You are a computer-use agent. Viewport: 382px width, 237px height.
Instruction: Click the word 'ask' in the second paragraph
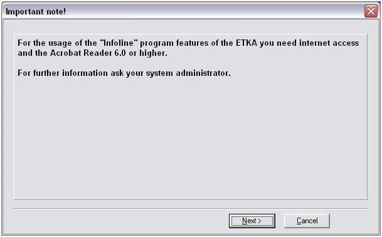(x=117, y=73)
